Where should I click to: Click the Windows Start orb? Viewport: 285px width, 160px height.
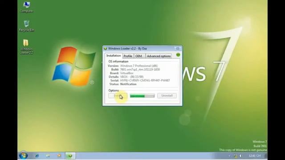[x=24, y=156]
